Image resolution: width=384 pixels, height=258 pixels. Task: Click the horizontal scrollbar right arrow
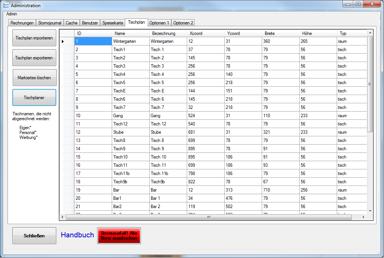pyautogui.click(x=363, y=217)
